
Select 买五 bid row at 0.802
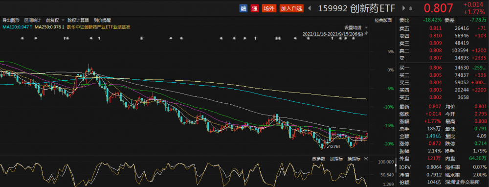coord(444,98)
